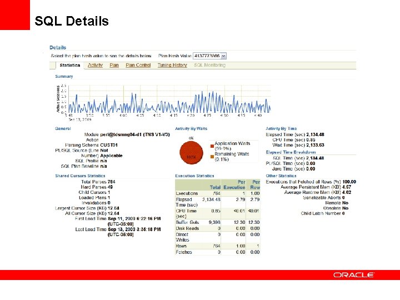The width and height of the screenshot is (400, 300).
Task: Click Application Waits (99.9%) legend label
Action: tap(232, 146)
